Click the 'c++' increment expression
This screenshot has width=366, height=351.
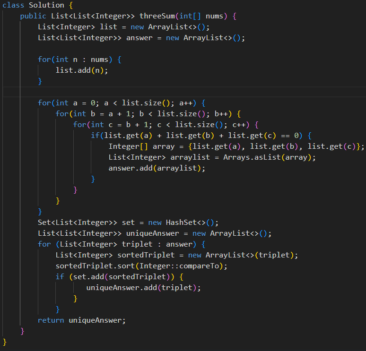[x=239, y=125]
